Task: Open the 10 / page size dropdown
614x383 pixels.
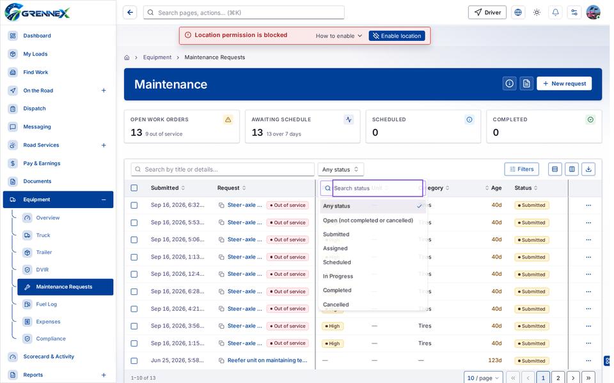Action: [x=484, y=378]
